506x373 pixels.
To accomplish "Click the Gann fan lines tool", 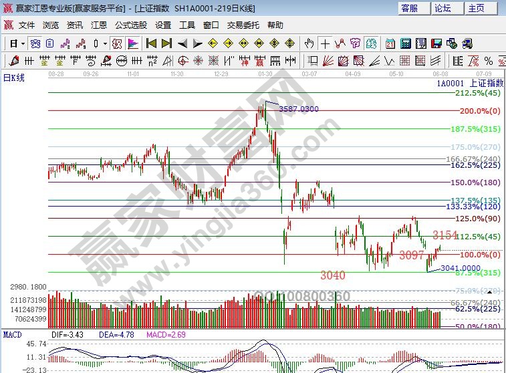I will [x=328, y=61].
